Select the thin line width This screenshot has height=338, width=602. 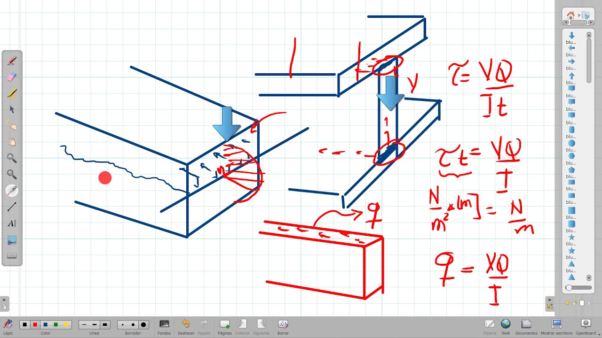click(84, 325)
